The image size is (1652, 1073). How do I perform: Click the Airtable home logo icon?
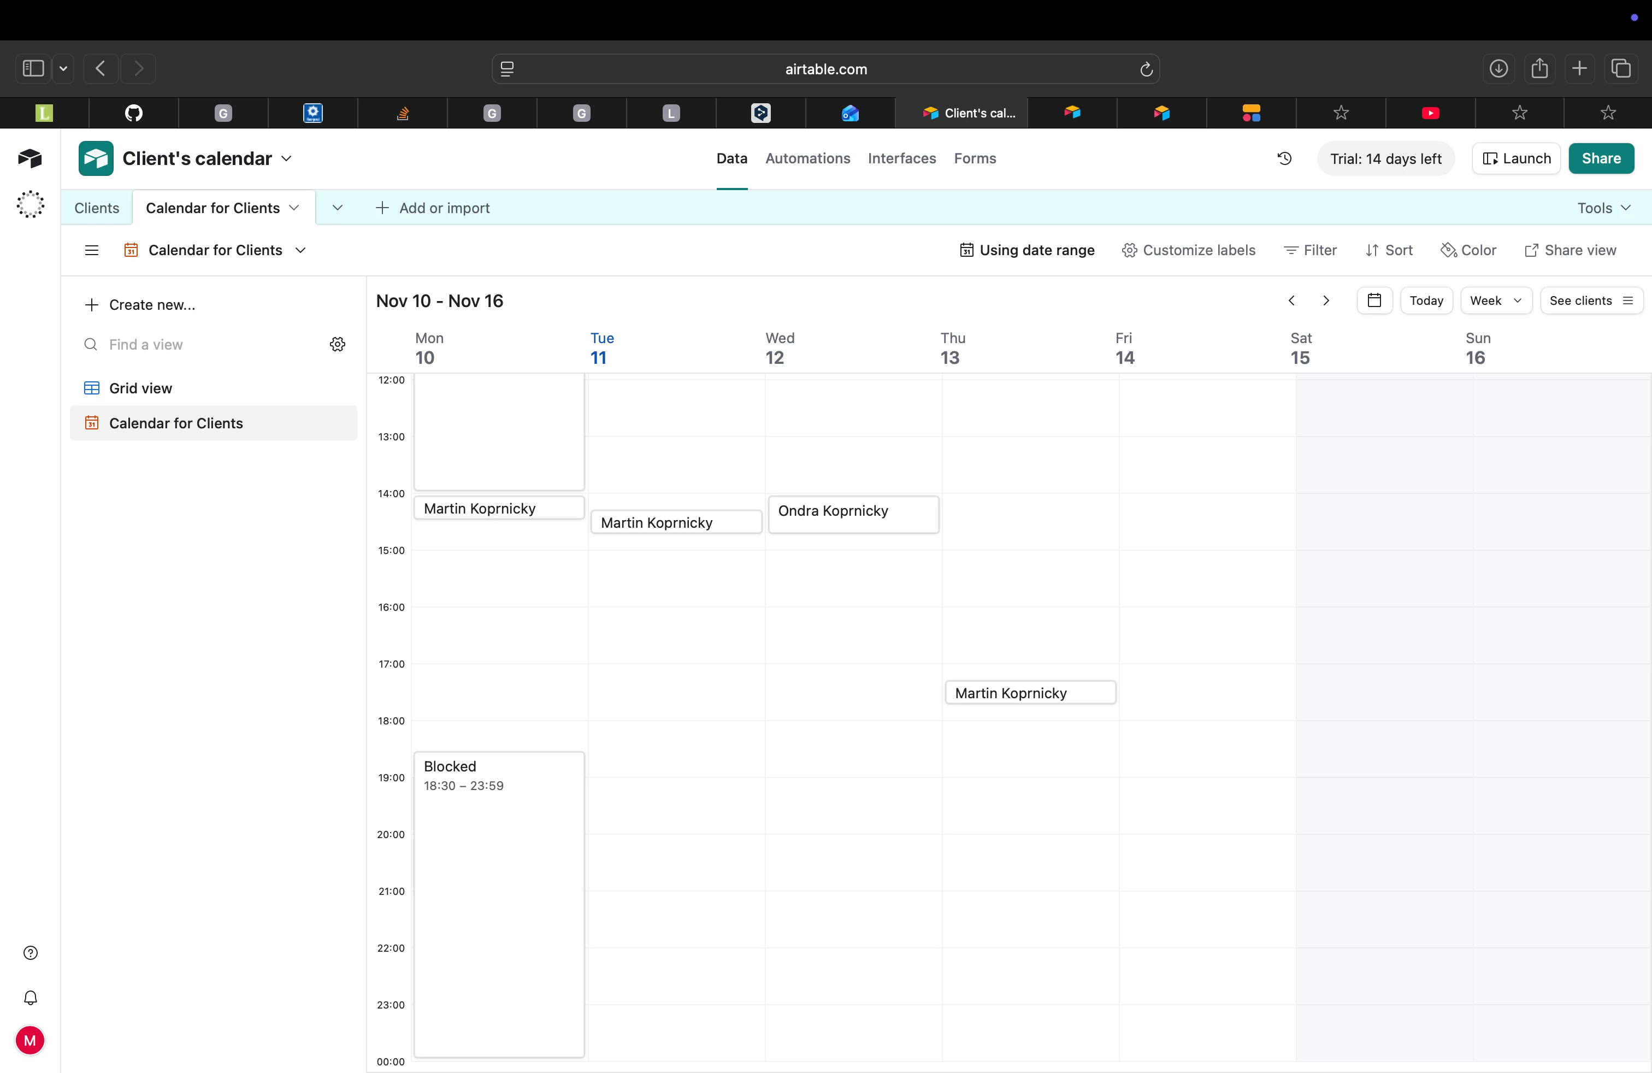(30, 158)
